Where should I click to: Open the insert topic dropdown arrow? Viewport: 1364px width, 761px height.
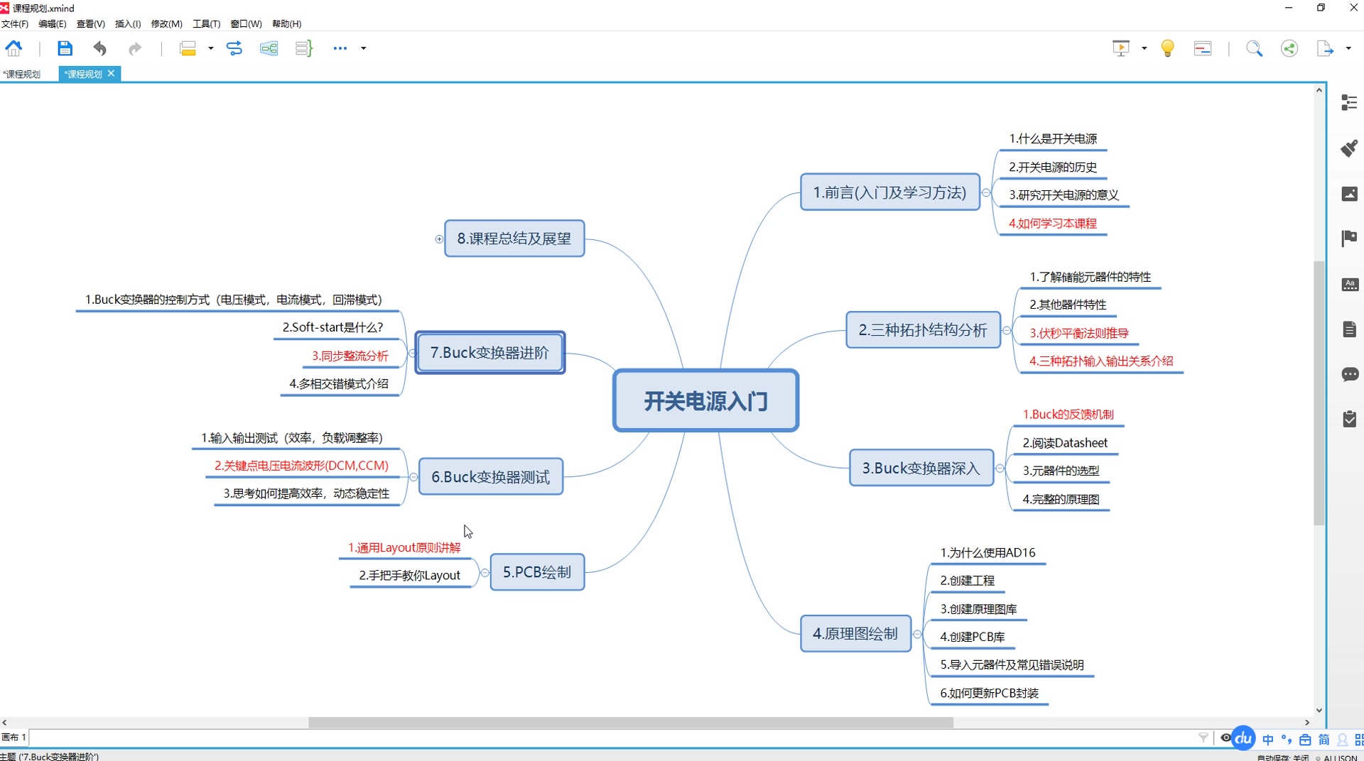click(x=210, y=48)
